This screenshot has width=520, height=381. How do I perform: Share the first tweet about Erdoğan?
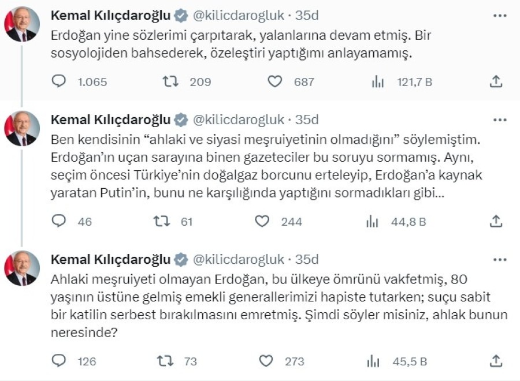tap(496, 82)
